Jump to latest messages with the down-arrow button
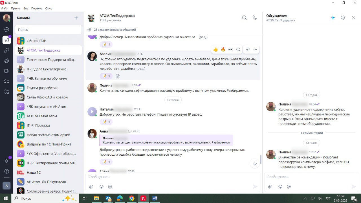The image size is (361, 203). (255, 164)
